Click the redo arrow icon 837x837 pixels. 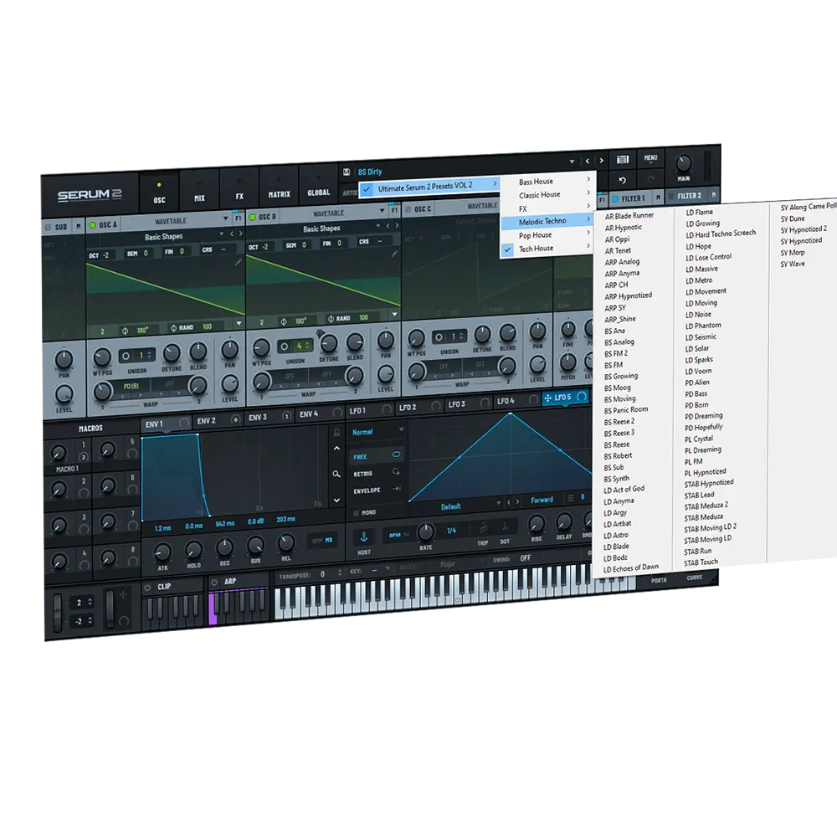pyautogui.click(x=650, y=179)
